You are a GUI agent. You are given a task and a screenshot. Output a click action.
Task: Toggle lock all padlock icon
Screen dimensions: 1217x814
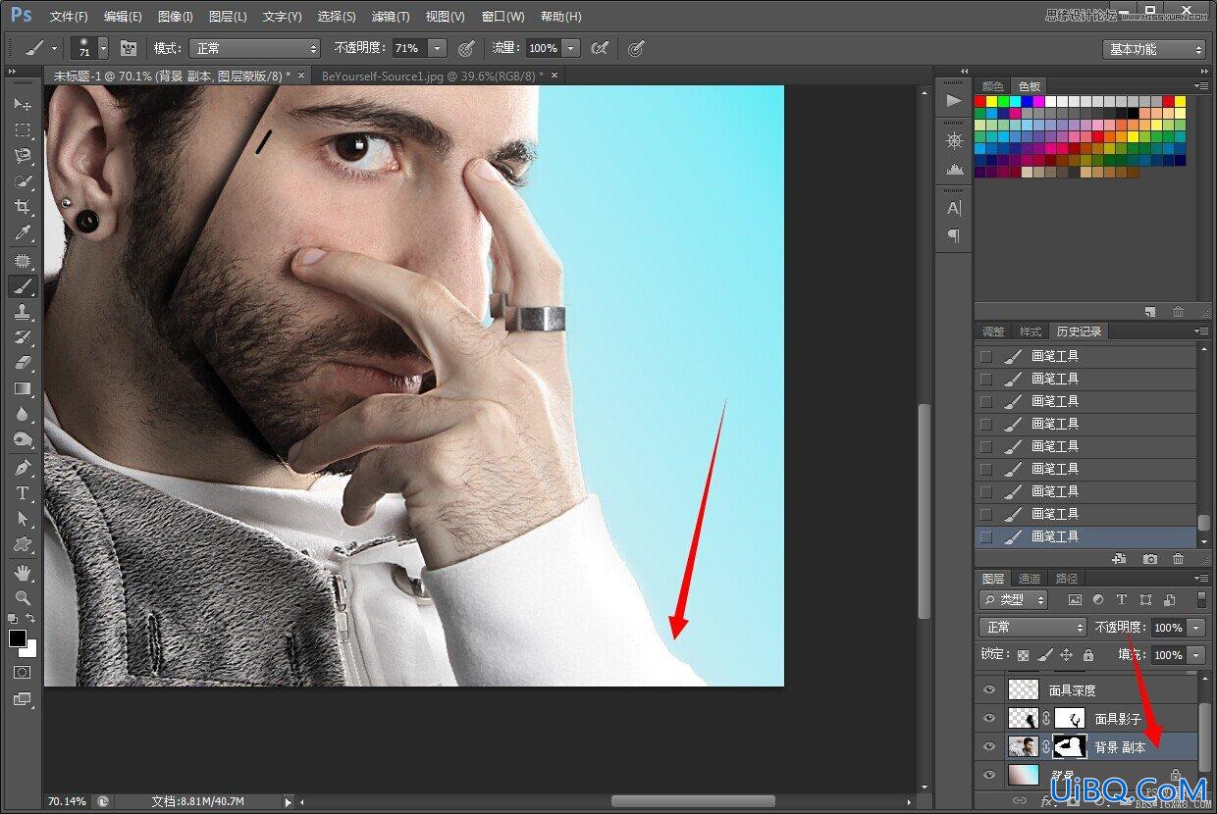[1087, 654]
